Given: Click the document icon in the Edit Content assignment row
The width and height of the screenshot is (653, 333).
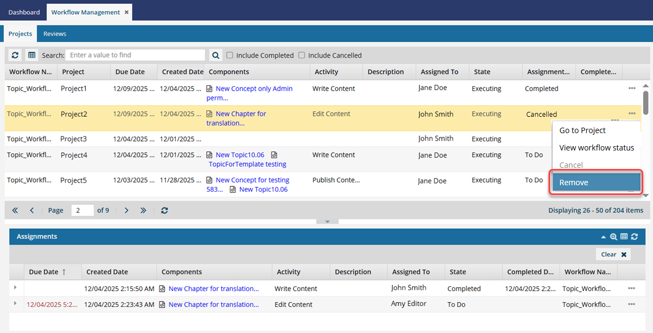Looking at the screenshot, I should [162, 304].
